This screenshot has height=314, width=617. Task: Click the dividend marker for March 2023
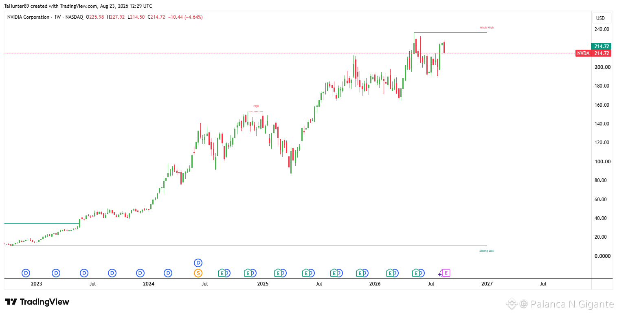56,273
